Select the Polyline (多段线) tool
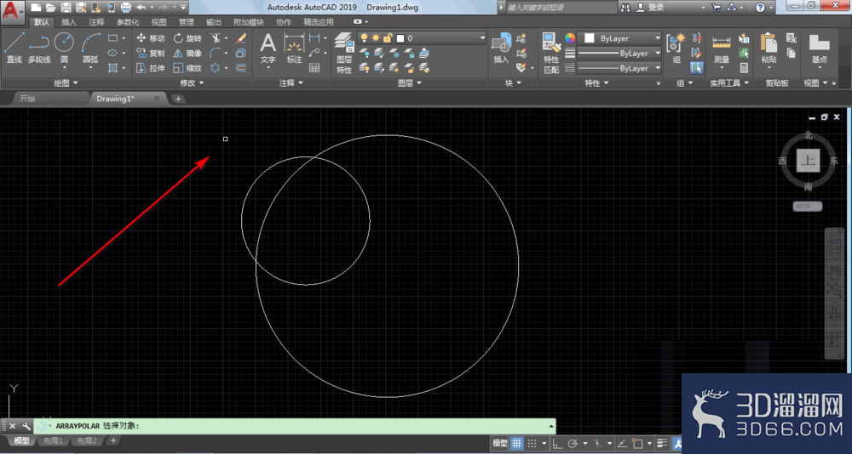The width and height of the screenshot is (852, 454). tap(39, 48)
